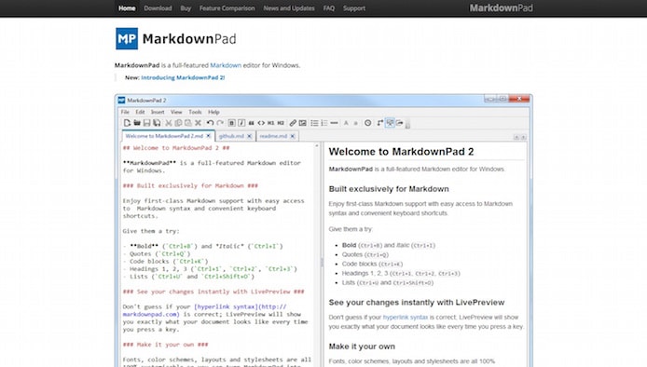Toggle the highlighted LivePreview toolbar button
The height and width of the screenshot is (367, 647).
[x=390, y=123]
